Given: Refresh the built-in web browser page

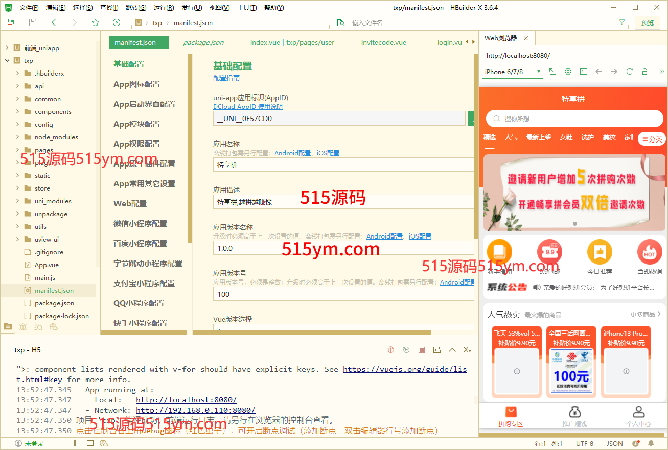Looking at the screenshot, I should click(x=630, y=72).
